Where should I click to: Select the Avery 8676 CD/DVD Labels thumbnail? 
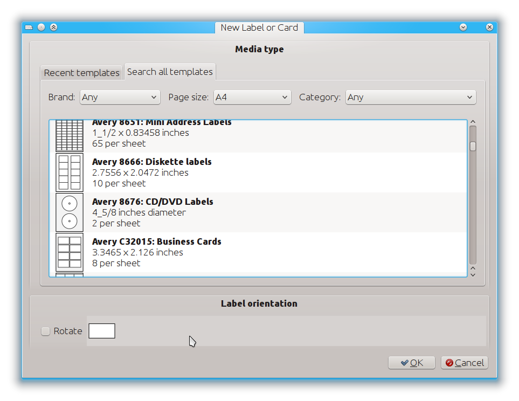pos(70,212)
